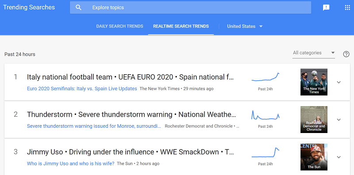Select Realtime Search Trends tab
Screen dimensions: 354x175
tap(181, 26)
